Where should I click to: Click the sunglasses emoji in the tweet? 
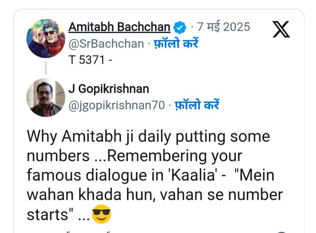click(102, 214)
